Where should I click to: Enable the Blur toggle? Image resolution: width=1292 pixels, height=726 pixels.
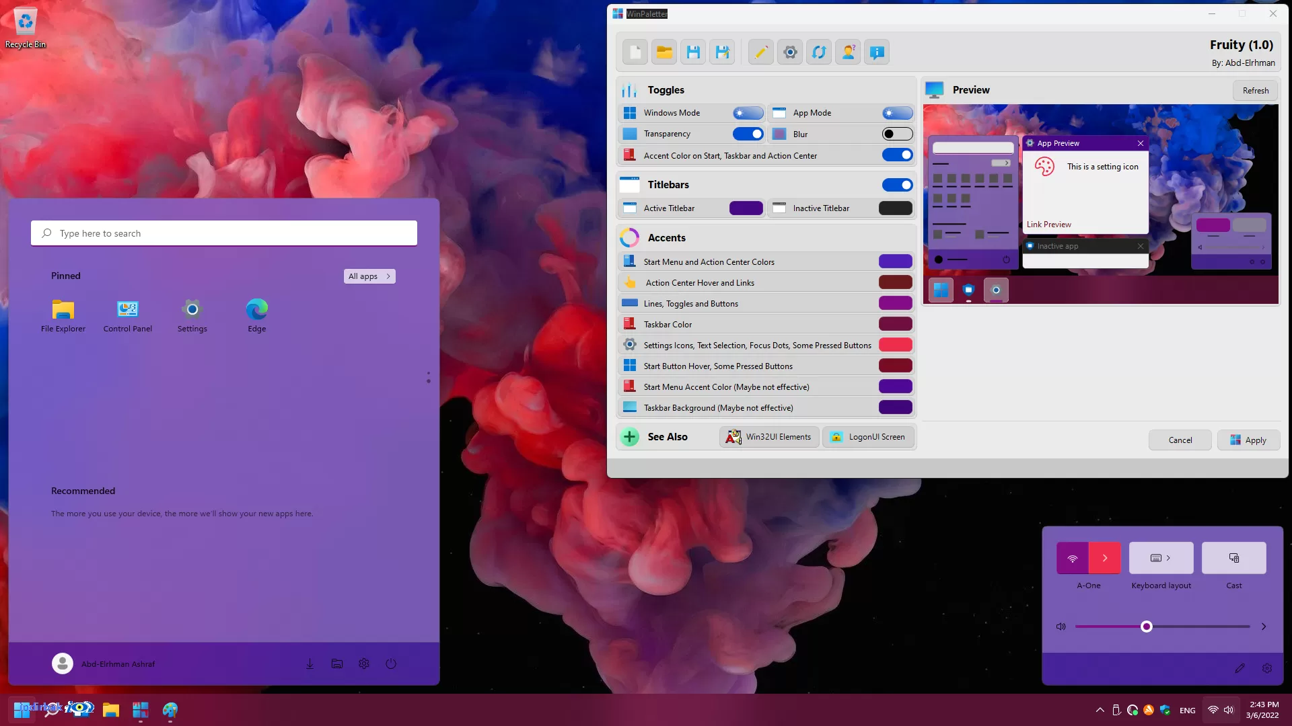897,134
